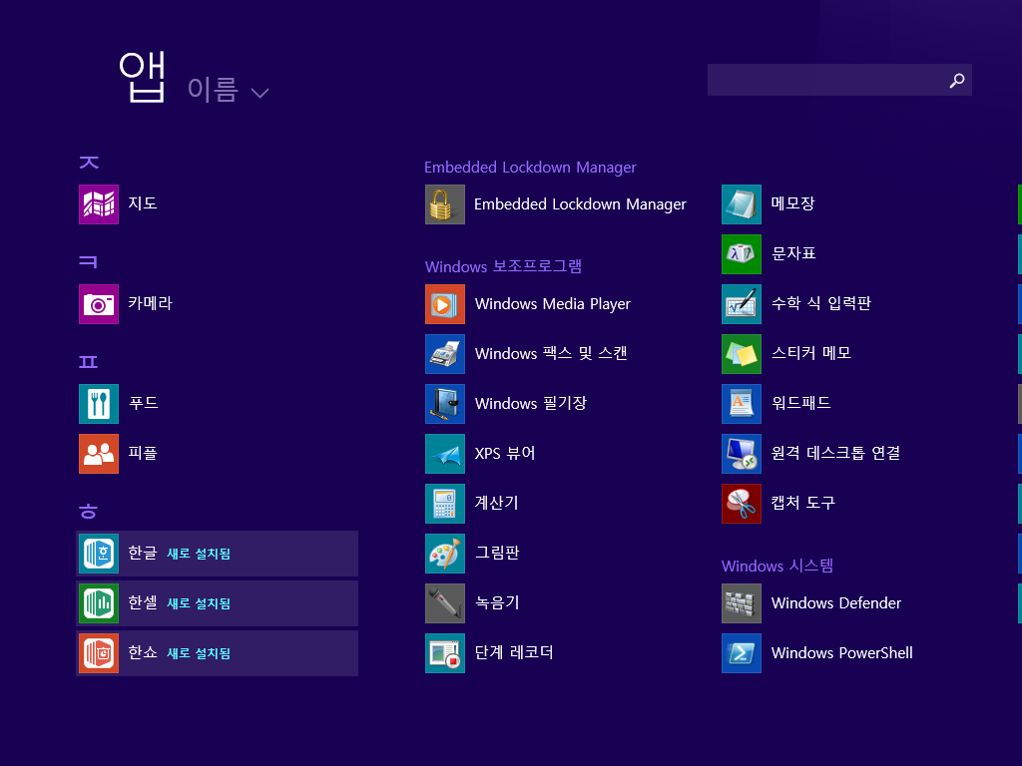Click the Windows Defender label text
Screen dimensions: 1022x766
click(836, 603)
